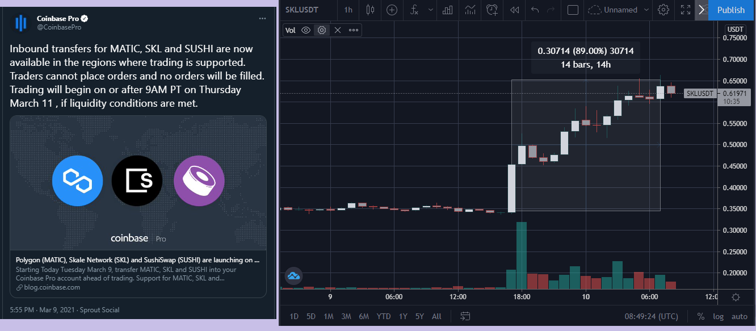
Task: Open the 1h interval dropdown
Action: point(348,10)
